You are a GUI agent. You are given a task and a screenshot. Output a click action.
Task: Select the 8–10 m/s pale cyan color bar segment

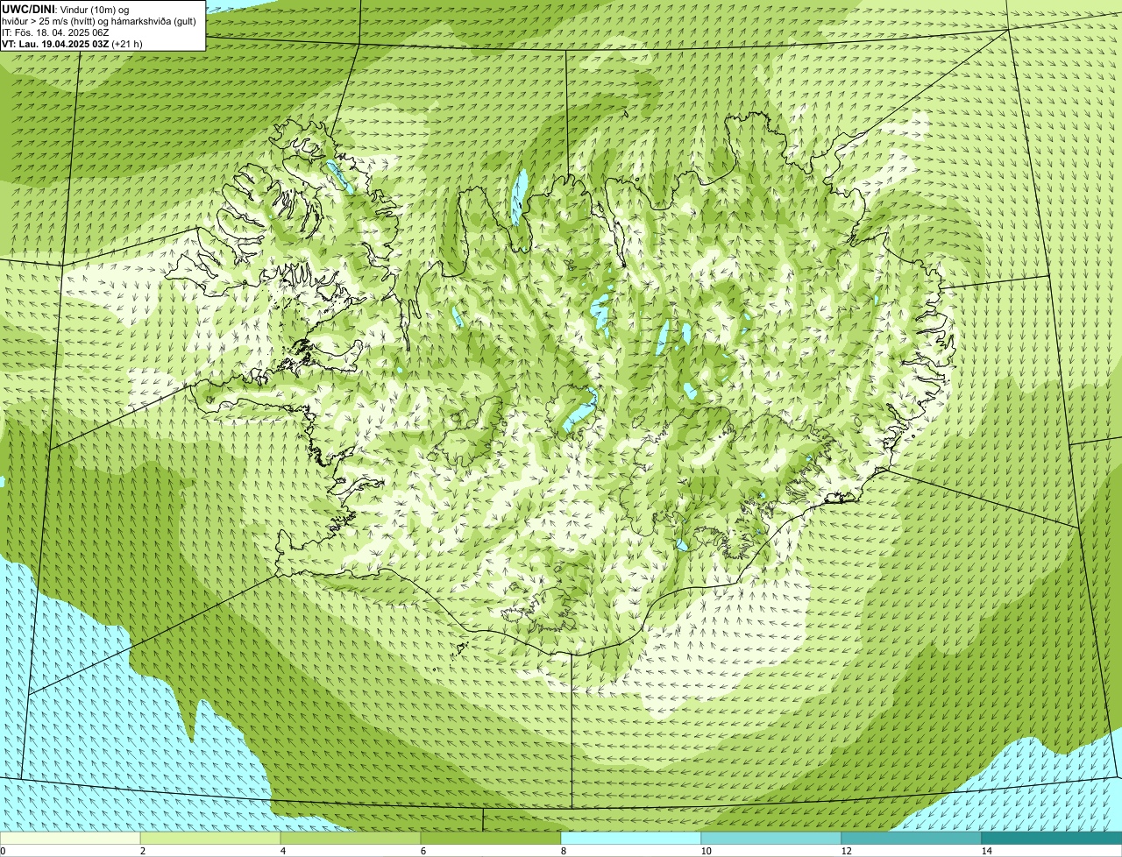(x=631, y=838)
